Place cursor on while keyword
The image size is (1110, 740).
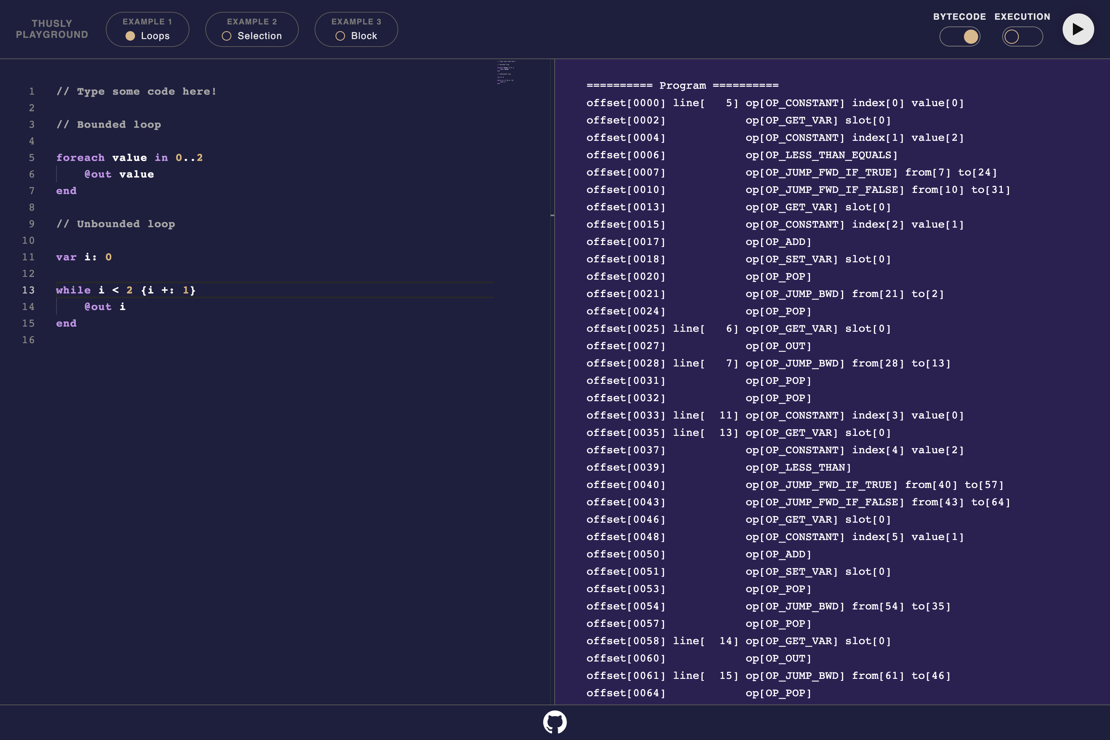(73, 290)
